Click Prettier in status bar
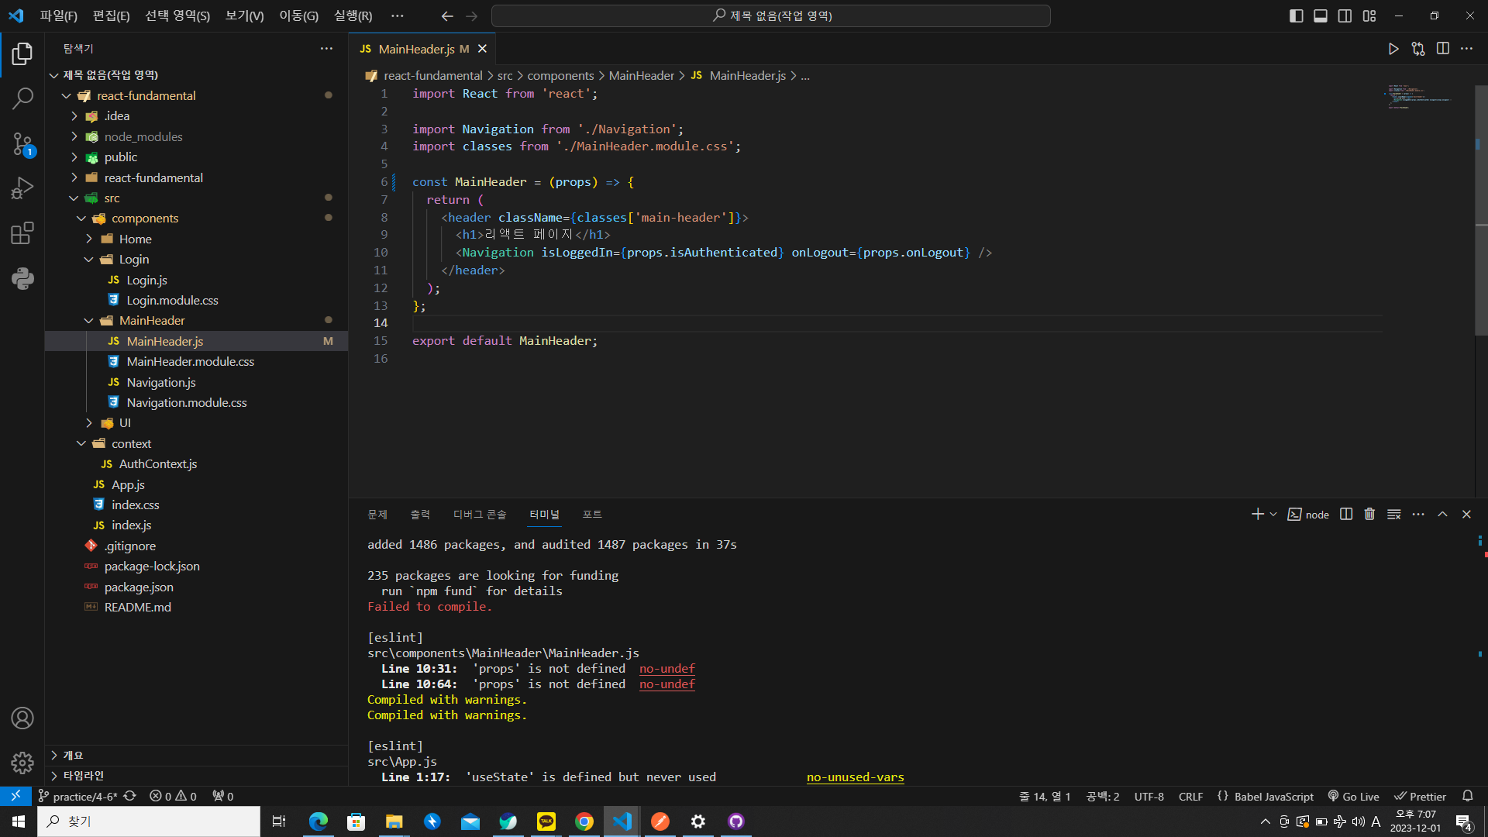This screenshot has height=837, width=1488. [x=1421, y=796]
